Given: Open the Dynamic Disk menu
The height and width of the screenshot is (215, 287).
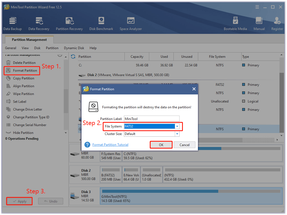Looking at the screenshot, I should pyautogui.click(x=74, y=48).
